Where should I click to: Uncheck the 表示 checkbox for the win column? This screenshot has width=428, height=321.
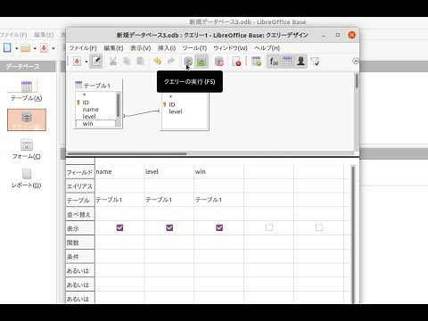219,227
